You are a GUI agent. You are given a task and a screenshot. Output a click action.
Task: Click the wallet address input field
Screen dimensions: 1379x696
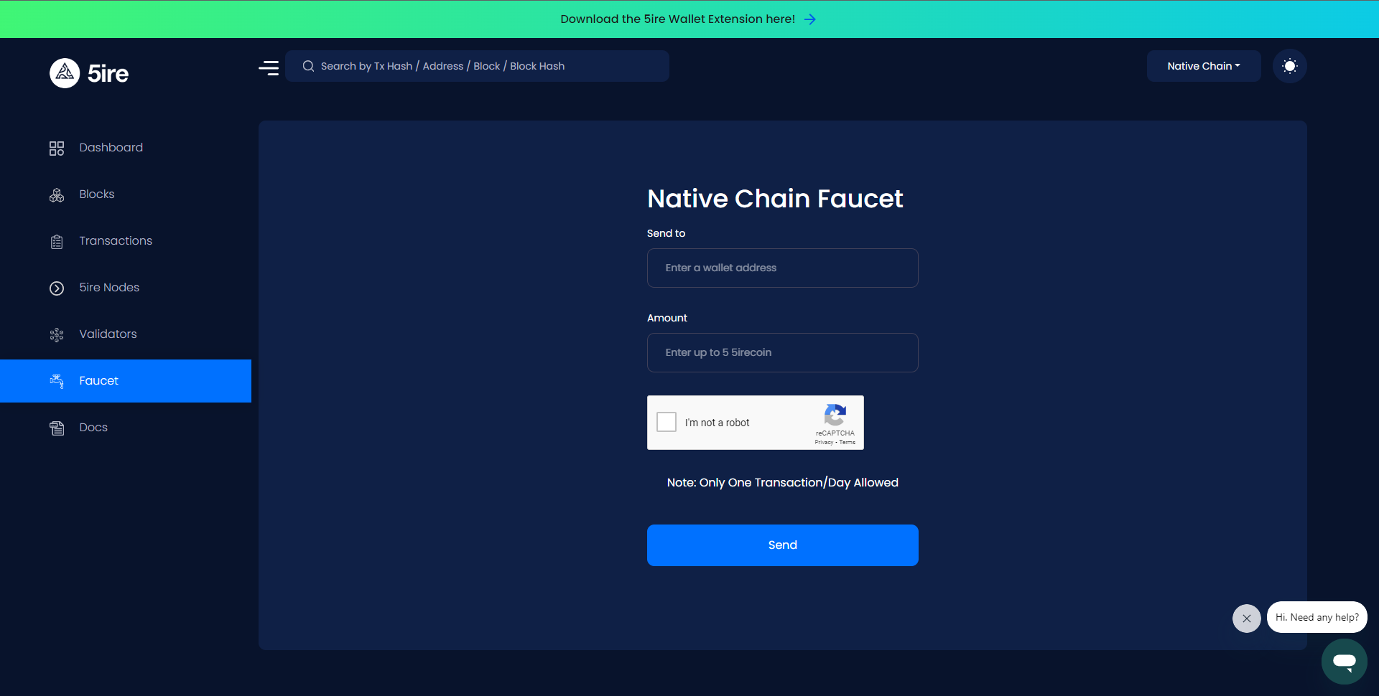click(782, 268)
